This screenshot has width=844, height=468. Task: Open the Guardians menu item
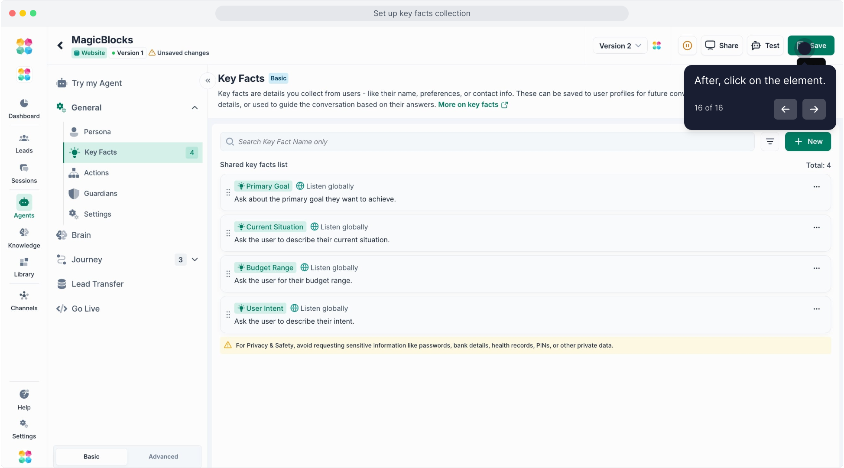point(101,193)
